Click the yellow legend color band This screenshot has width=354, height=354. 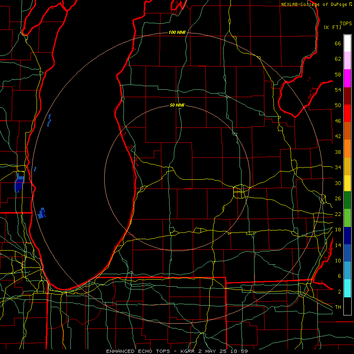347,183
